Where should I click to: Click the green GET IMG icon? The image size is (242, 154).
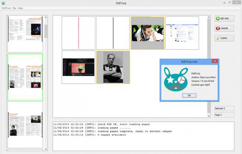click(218, 19)
